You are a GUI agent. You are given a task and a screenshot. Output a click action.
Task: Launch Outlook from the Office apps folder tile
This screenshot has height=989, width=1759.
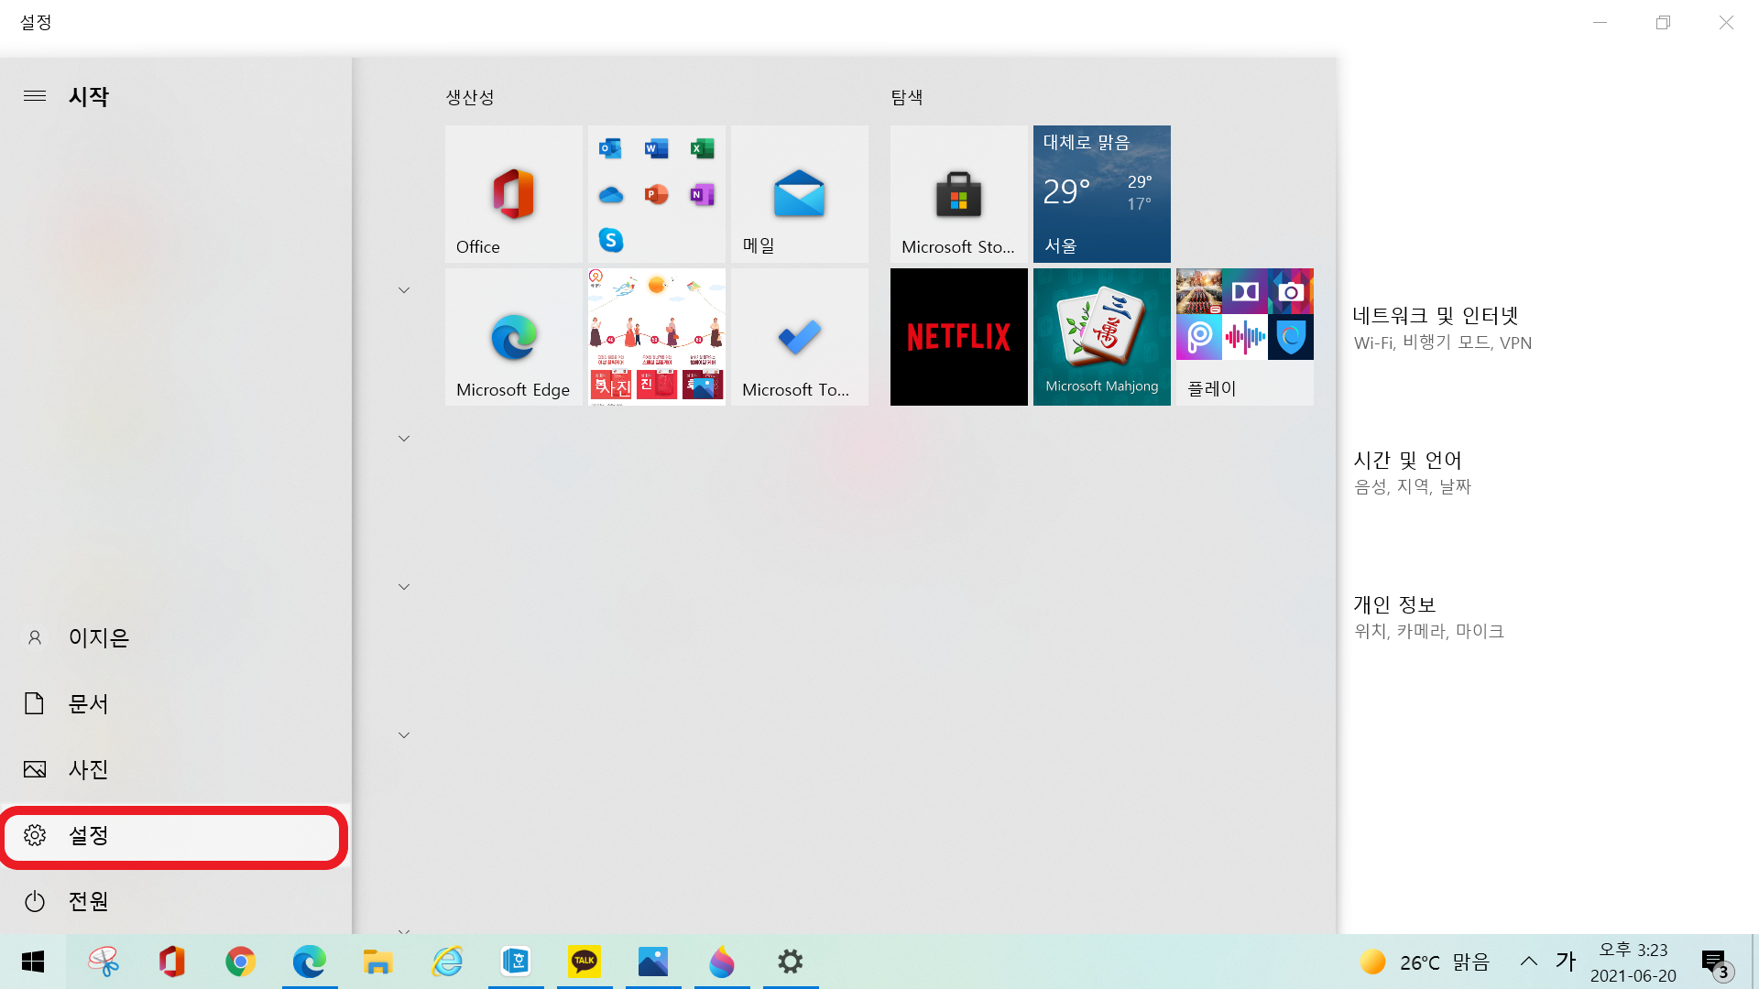pyautogui.click(x=611, y=148)
